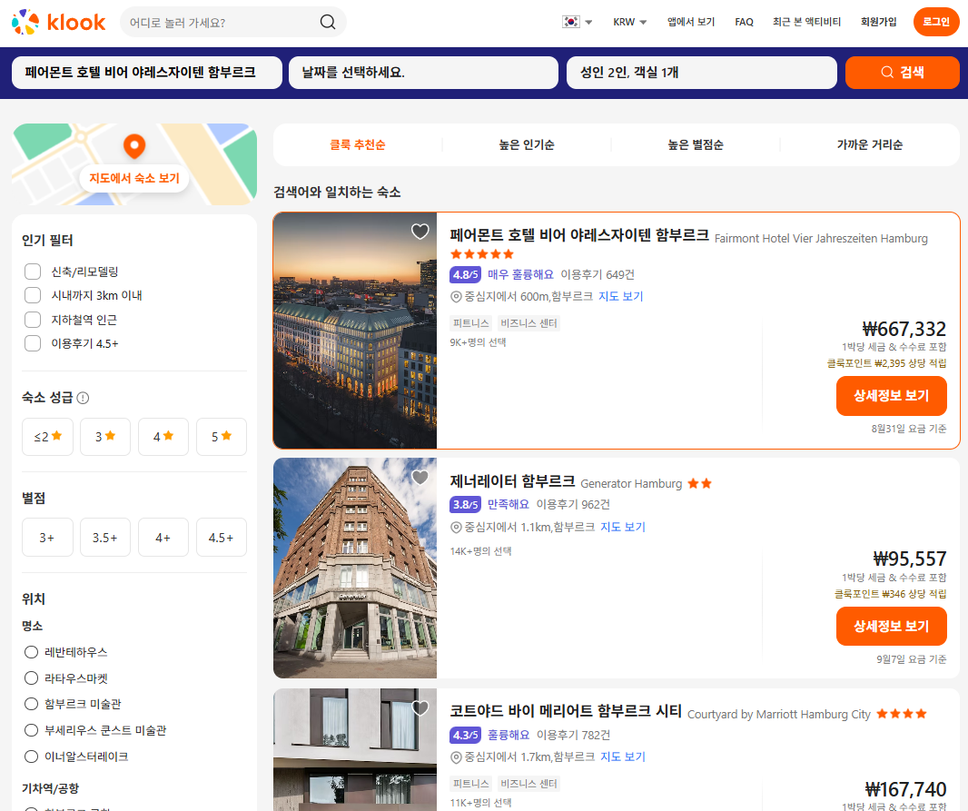
Task: Click the Klook logo
Action: pos(59,22)
